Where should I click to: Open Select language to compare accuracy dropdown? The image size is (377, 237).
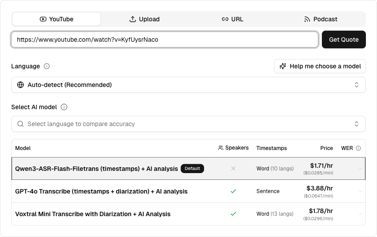click(x=188, y=124)
